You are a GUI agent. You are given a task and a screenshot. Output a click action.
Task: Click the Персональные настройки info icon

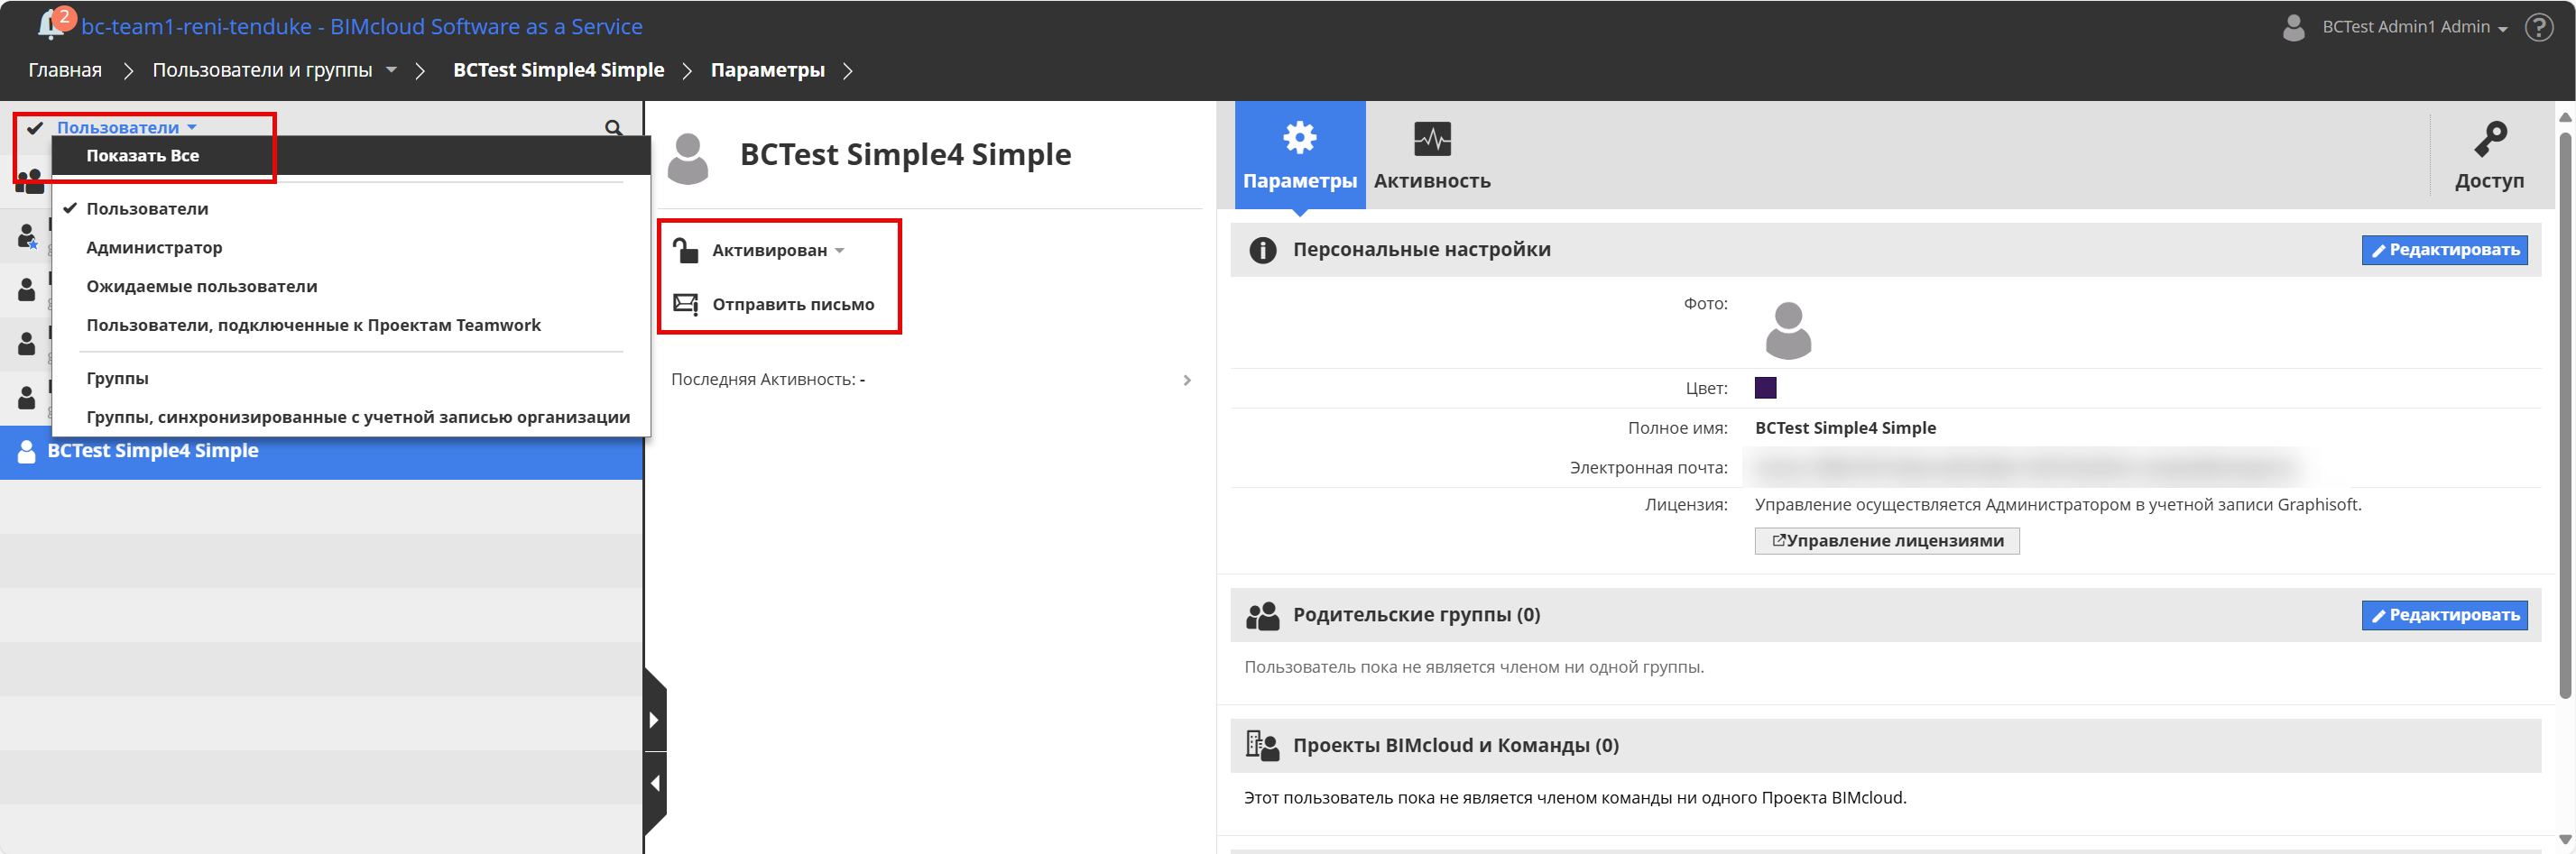point(1262,250)
